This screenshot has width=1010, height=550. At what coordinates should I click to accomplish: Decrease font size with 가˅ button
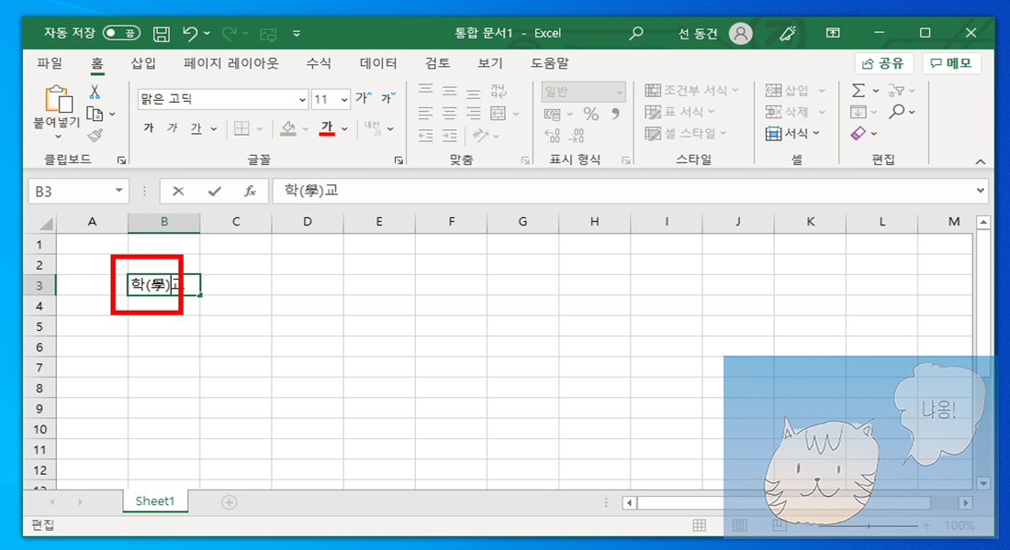(388, 98)
